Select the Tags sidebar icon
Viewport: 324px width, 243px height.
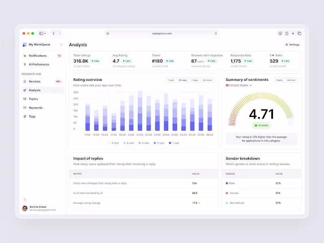pyautogui.click(x=25, y=117)
